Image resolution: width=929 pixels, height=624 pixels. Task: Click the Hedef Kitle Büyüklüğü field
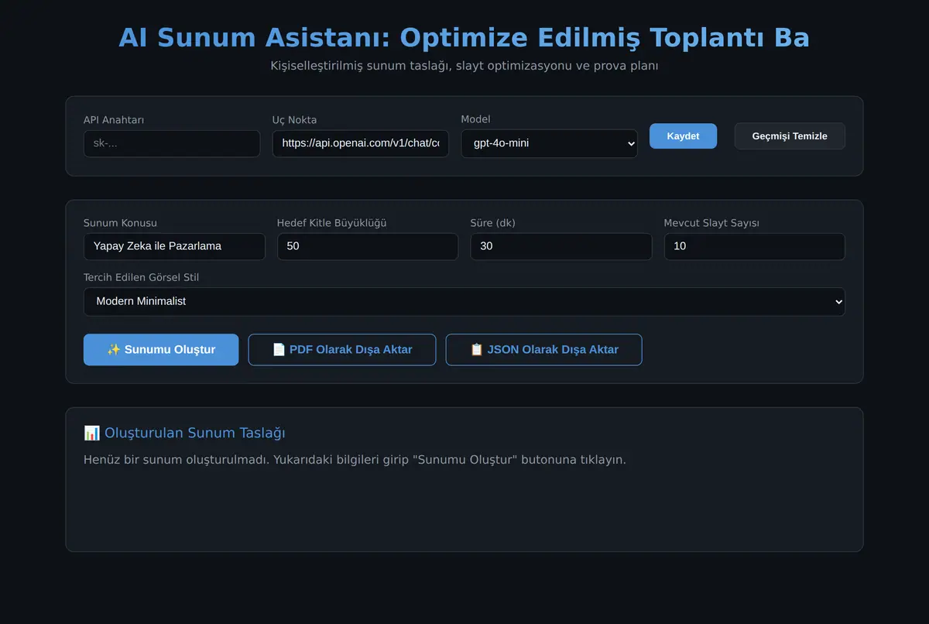point(368,247)
